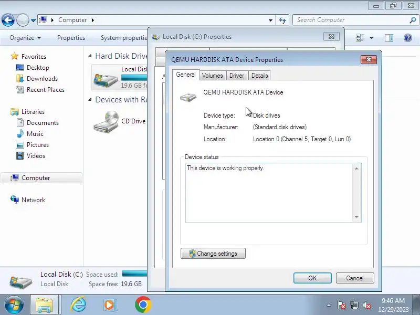420x315 pixels.
Task: Click the refresh button beside address bar
Action: pyautogui.click(x=282, y=20)
